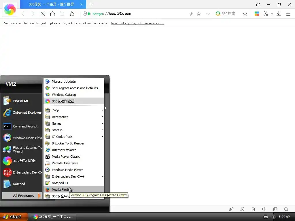
Task: Select the 360导航 browser tab
Action: (x=53, y=4)
